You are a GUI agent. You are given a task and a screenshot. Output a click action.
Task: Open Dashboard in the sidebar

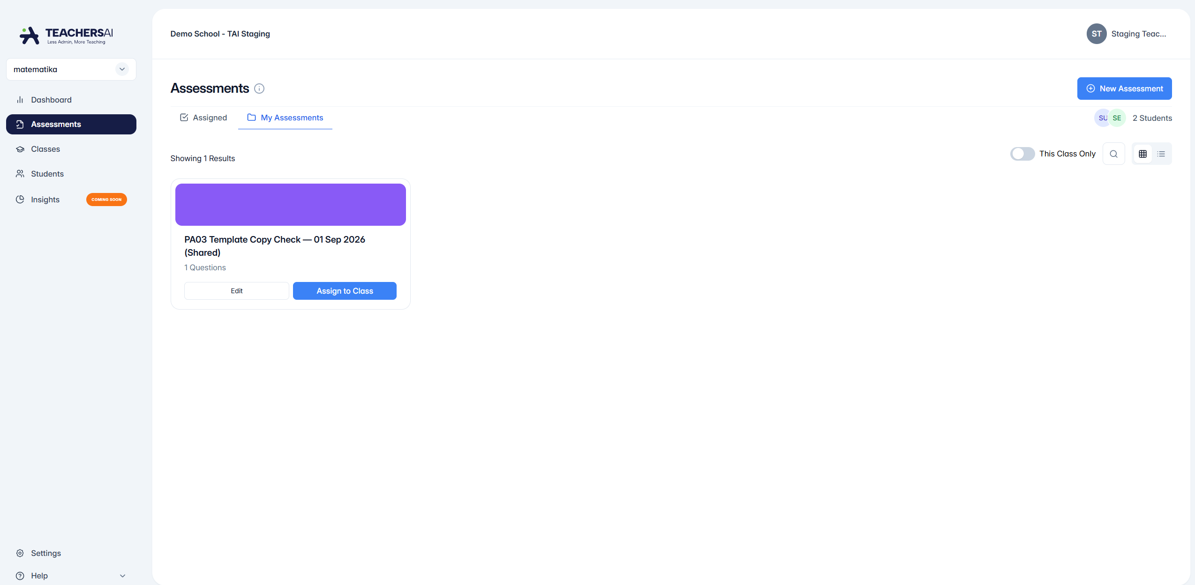click(71, 100)
